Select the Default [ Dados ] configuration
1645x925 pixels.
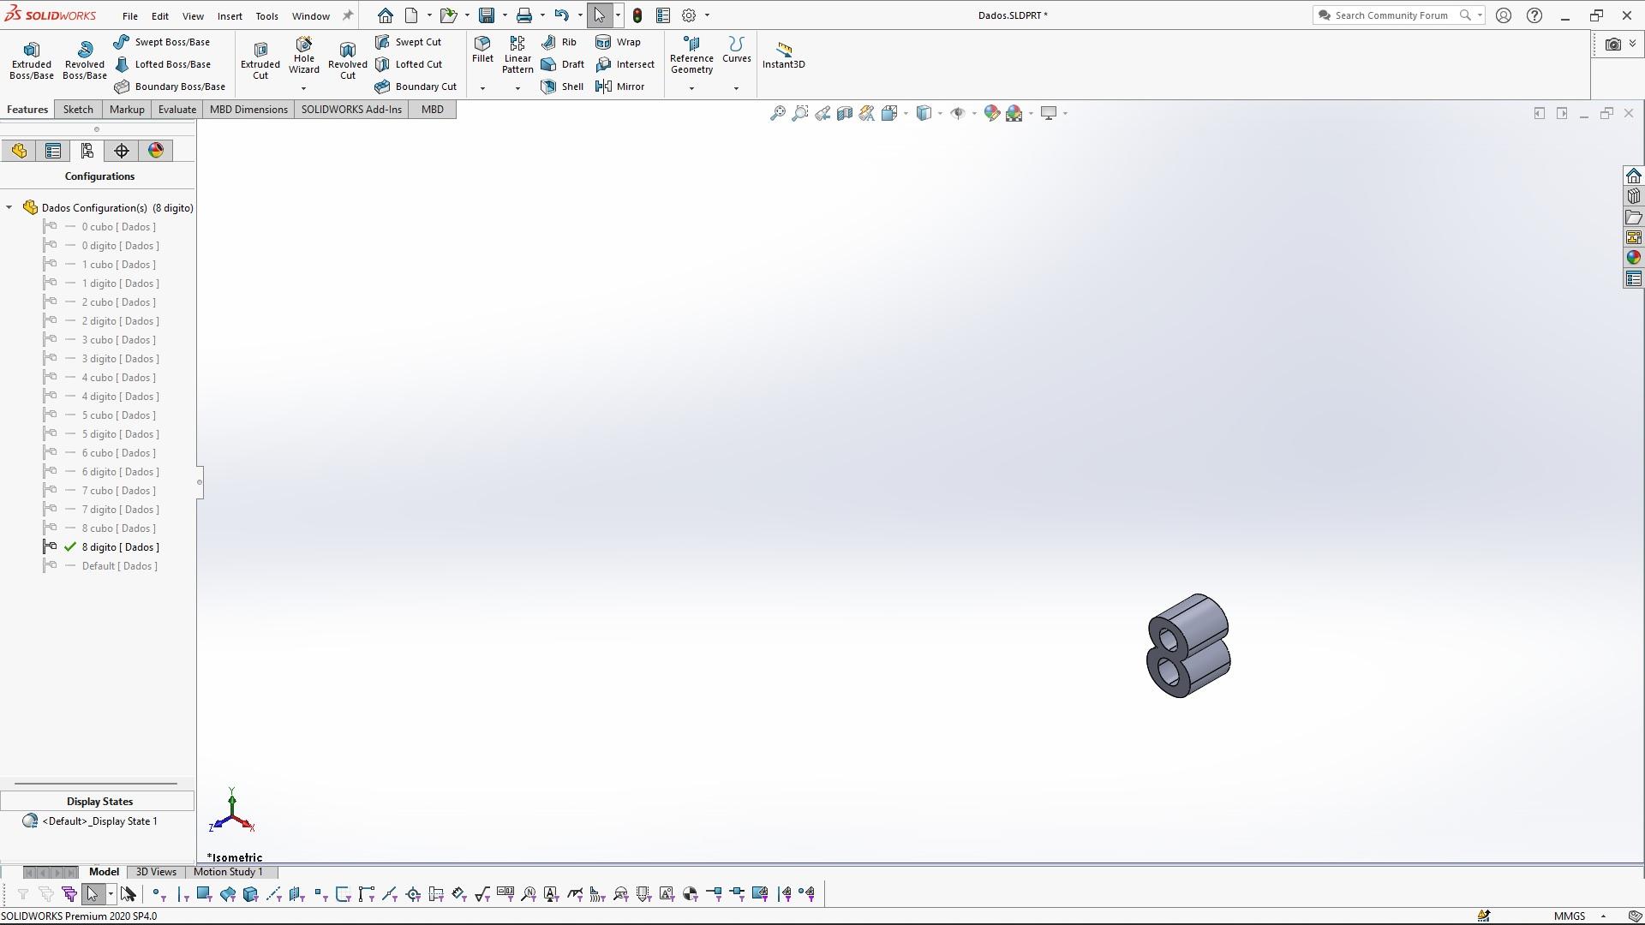point(120,566)
